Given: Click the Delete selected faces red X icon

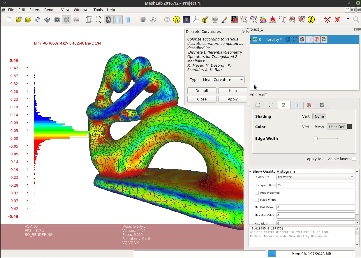Looking at the screenshot, I should [337, 20].
